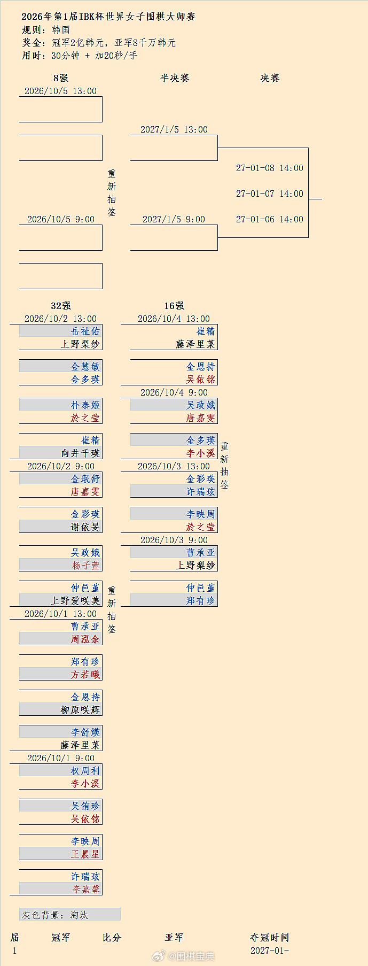Select player 金珉舒
The height and width of the screenshot is (966, 368).
click(x=85, y=479)
